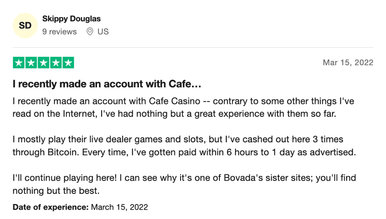Click the first review paragraph about Cafe Casino
This screenshot has height=219, width=386.
[x=184, y=107]
